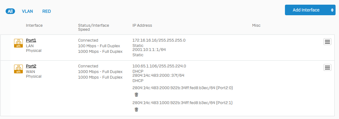Switch to the VLAN filter tab
This screenshot has width=339, height=119.
[27, 11]
